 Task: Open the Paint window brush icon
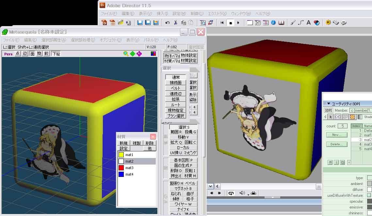[293, 23]
